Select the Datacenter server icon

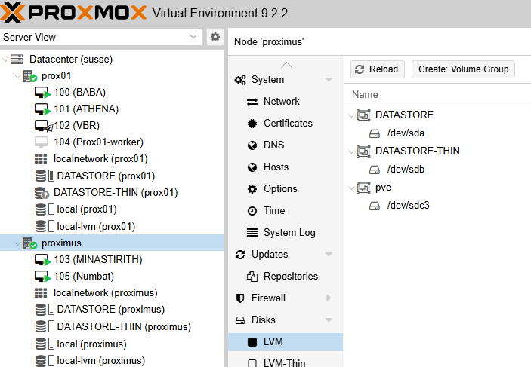17,59
